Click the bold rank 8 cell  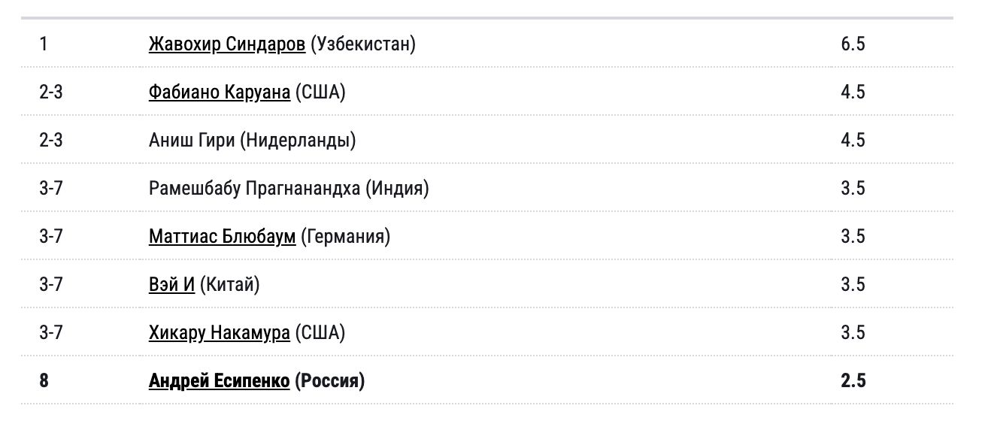point(44,381)
